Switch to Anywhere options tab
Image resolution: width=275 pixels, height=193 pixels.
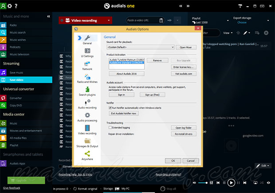pyautogui.click(x=87, y=156)
